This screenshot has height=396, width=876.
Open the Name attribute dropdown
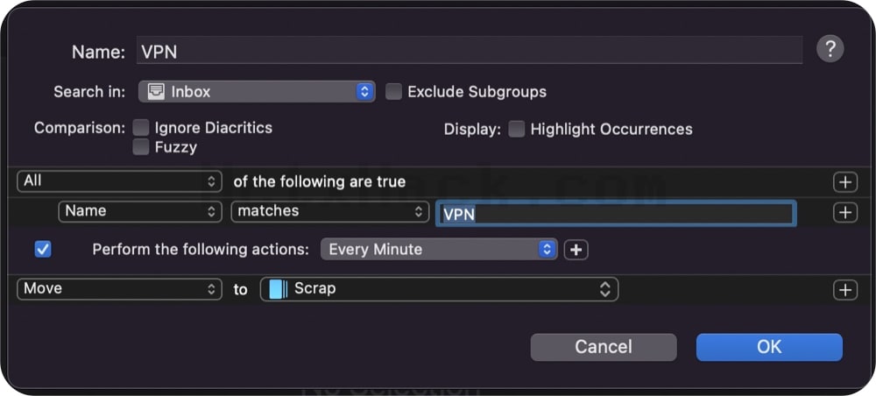point(139,211)
